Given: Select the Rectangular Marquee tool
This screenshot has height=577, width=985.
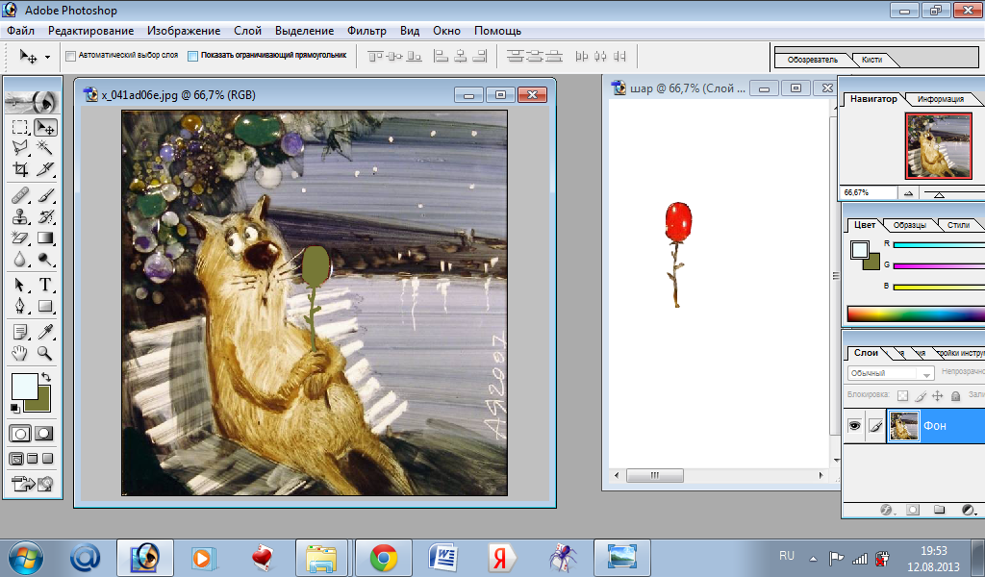Looking at the screenshot, I should coord(20,128).
